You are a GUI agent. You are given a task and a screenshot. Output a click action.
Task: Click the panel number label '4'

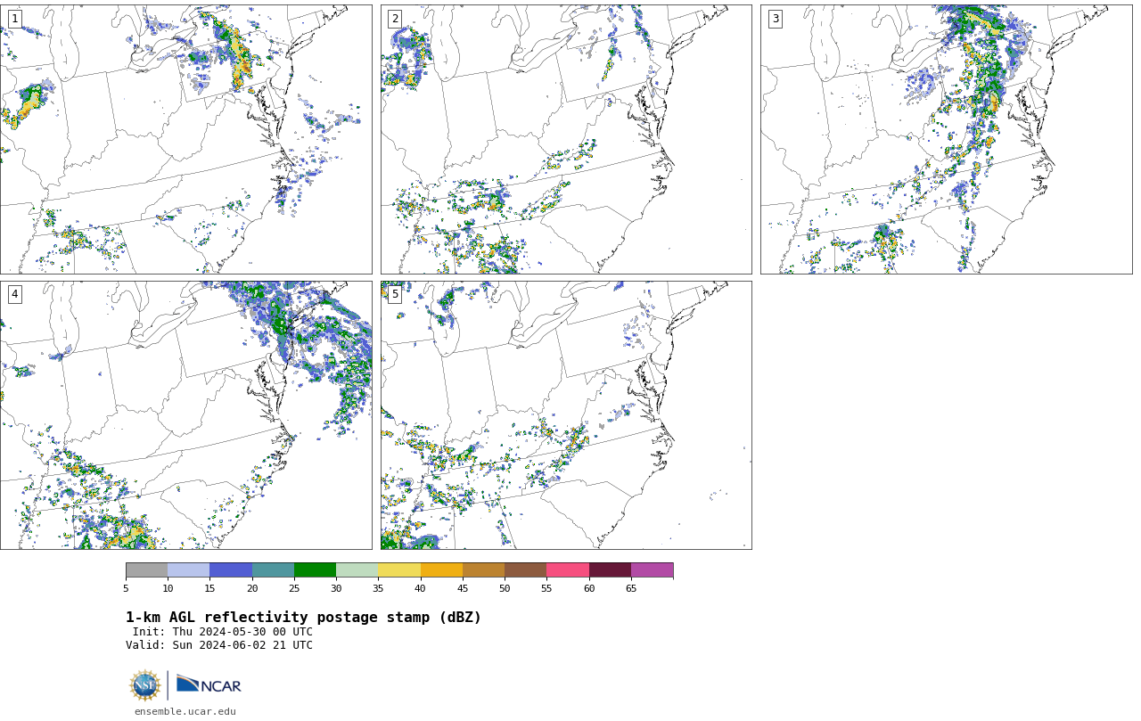pyautogui.click(x=15, y=294)
